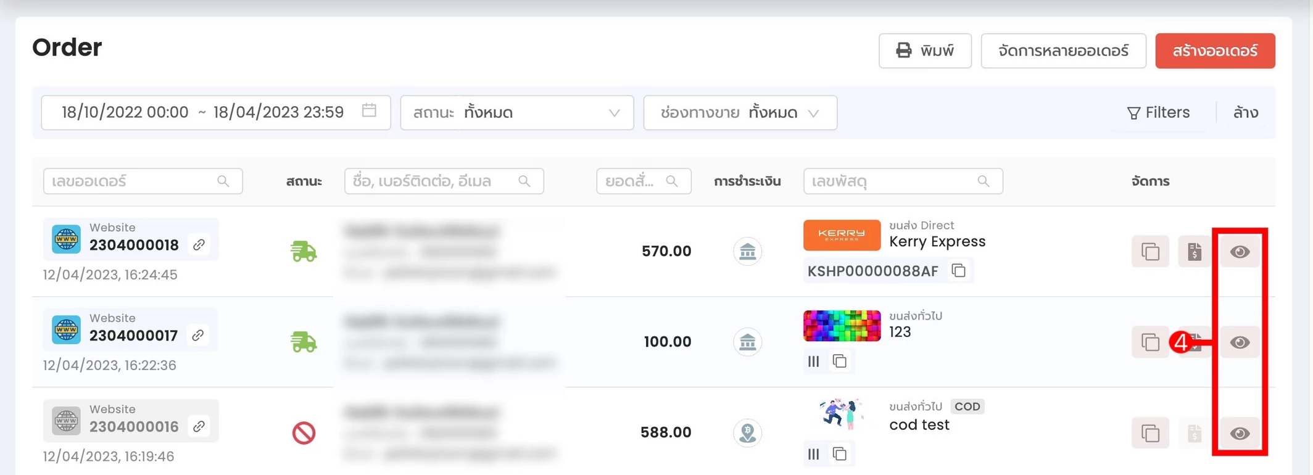Click the พิมพ์ print button
The image size is (1313, 475).
(924, 51)
